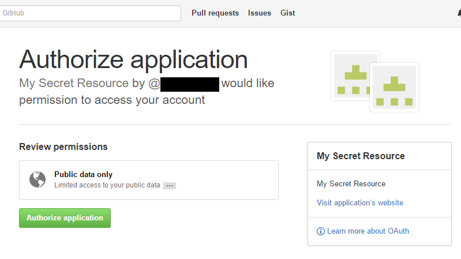Click the large Authorize application page heading
The image size is (461, 259).
coord(133,59)
